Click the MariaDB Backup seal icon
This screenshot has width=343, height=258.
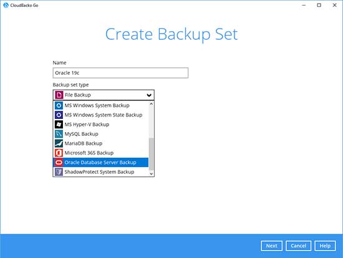tap(59, 143)
